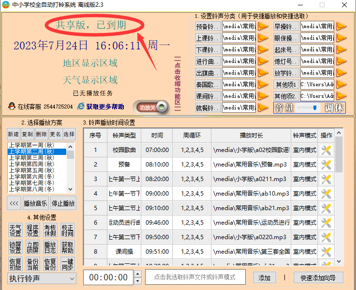
Task: Toggle the 功放关 amplifier switch
Action: pos(152,107)
